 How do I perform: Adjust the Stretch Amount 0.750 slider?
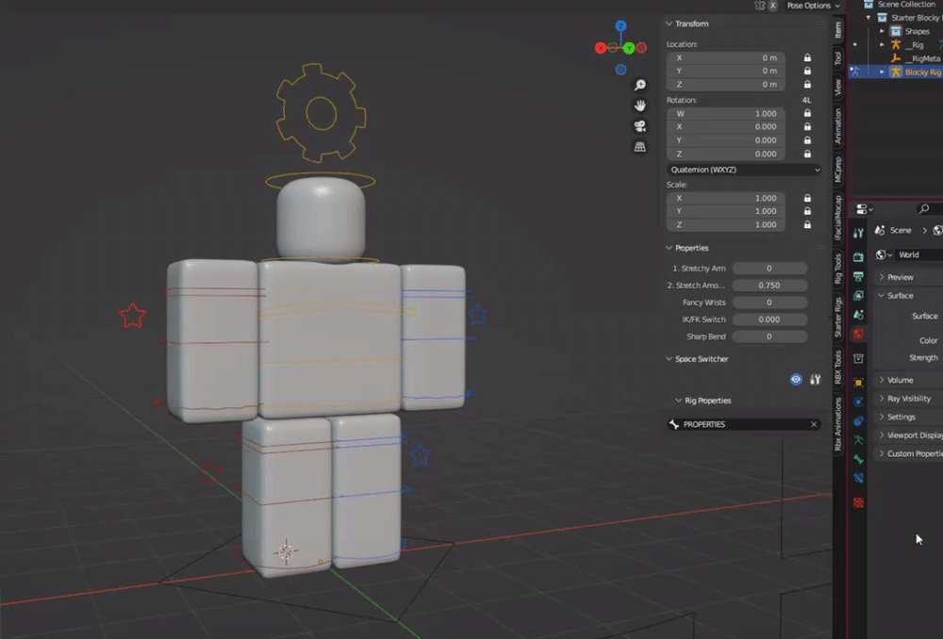click(769, 286)
